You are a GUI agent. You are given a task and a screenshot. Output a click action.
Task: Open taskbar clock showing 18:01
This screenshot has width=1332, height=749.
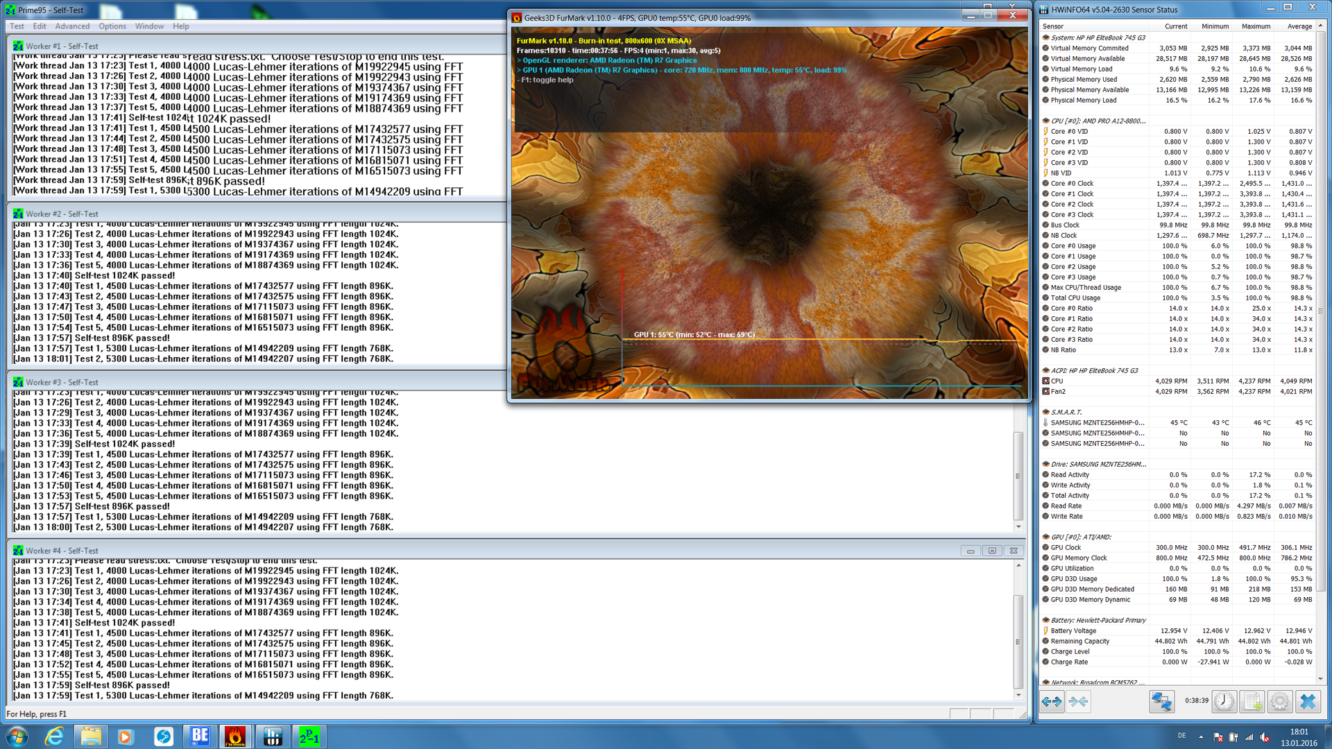[x=1299, y=737]
